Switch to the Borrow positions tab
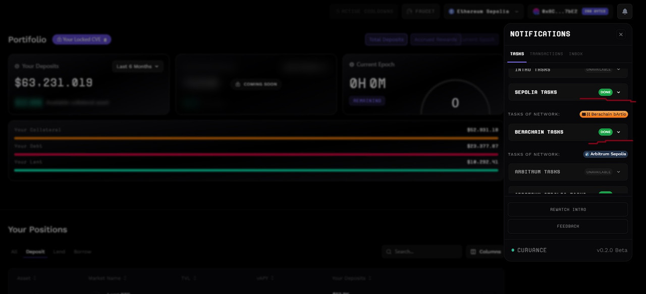Image resolution: width=646 pixels, height=294 pixels. (x=82, y=252)
